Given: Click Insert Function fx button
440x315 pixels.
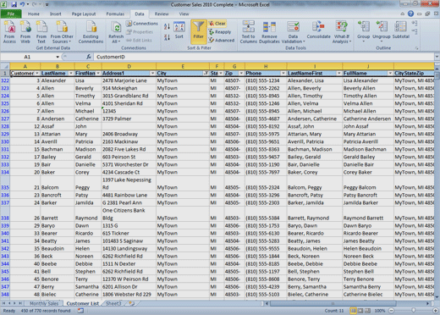Looking at the screenshot, I should [x=89, y=57].
